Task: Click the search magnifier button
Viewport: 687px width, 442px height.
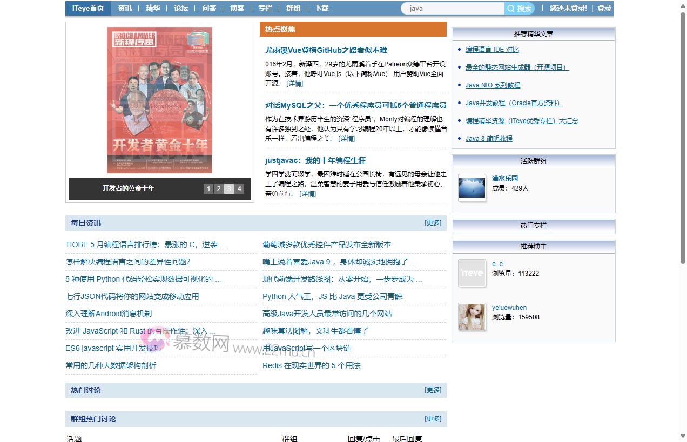Action: pyautogui.click(x=519, y=9)
